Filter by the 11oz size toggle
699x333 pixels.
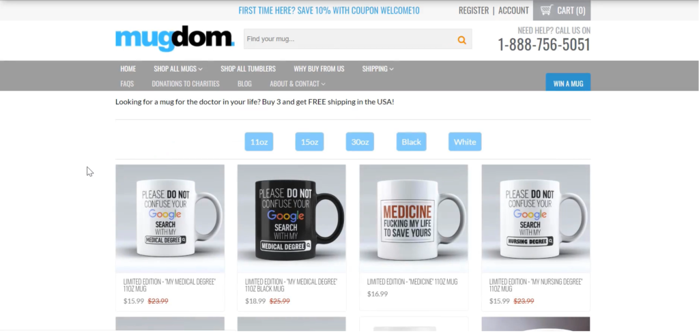pyautogui.click(x=259, y=142)
